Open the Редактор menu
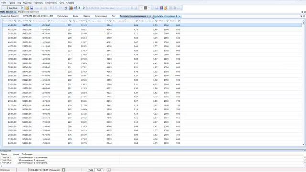306x172 pixels. pyautogui.click(x=27, y=3)
